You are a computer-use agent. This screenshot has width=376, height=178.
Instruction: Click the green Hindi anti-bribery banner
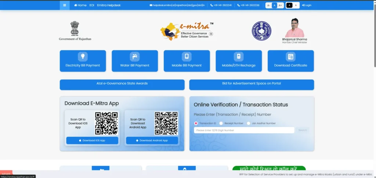click(x=269, y=168)
